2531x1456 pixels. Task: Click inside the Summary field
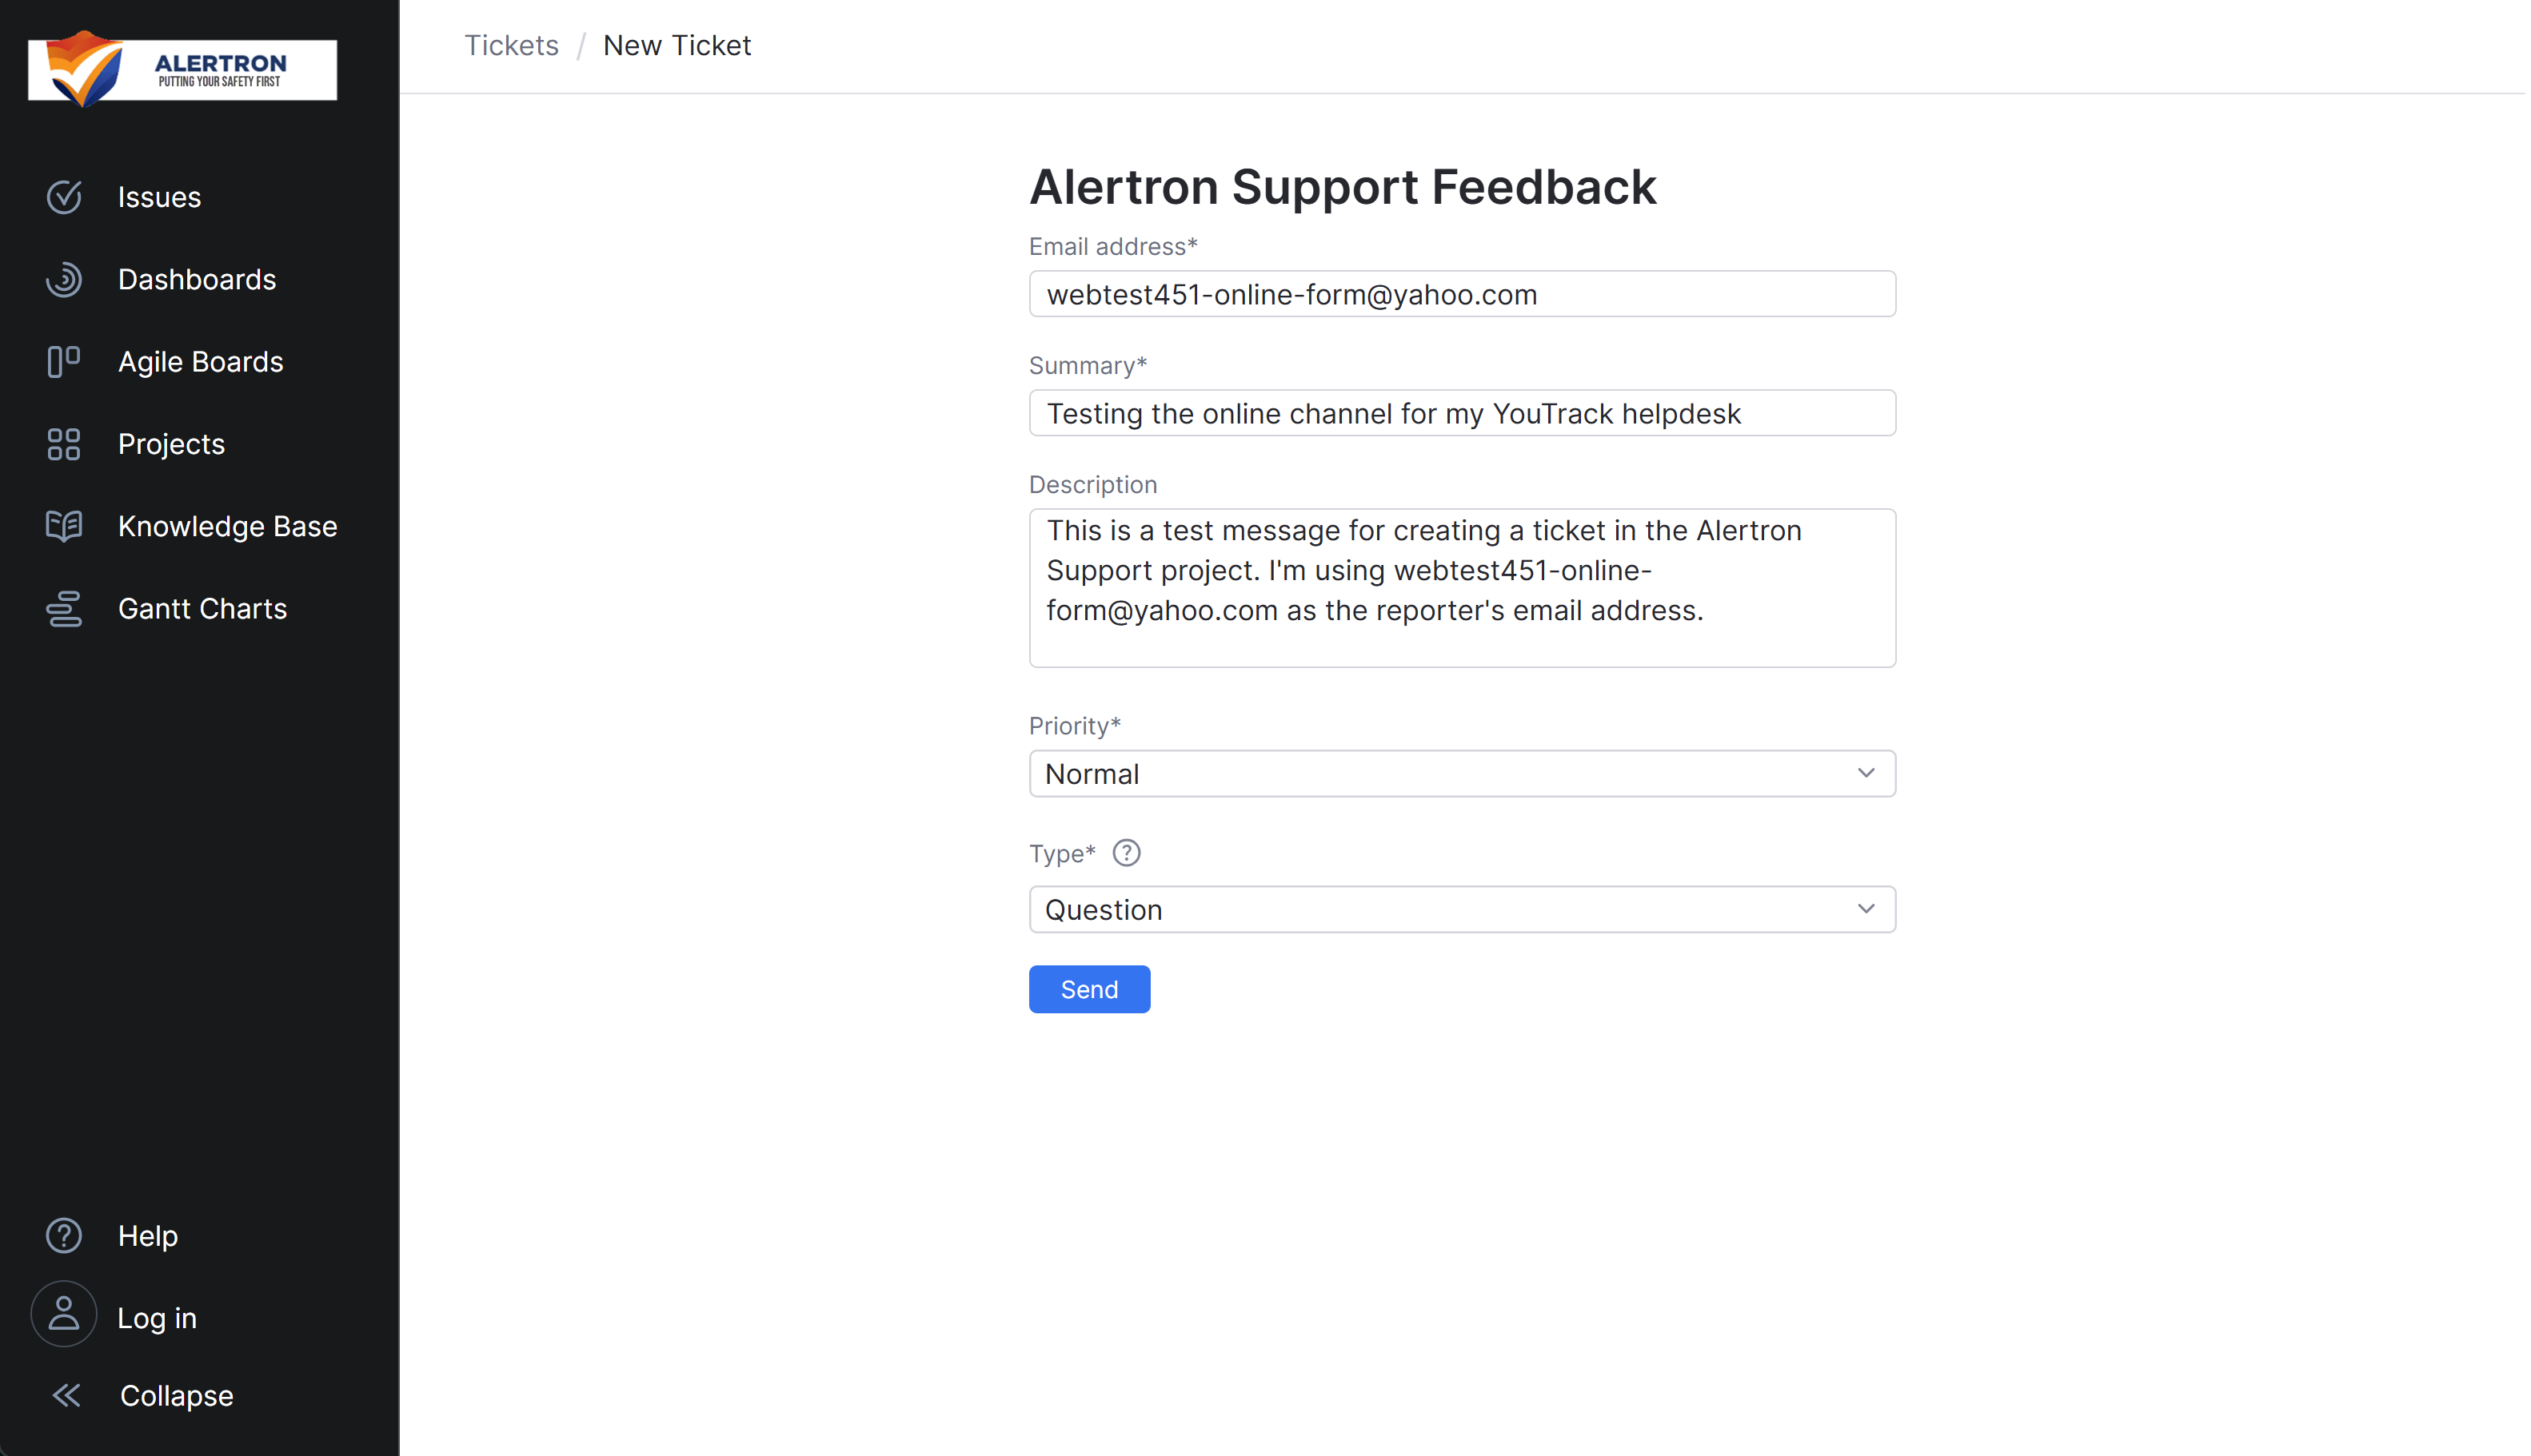point(1460,412)
